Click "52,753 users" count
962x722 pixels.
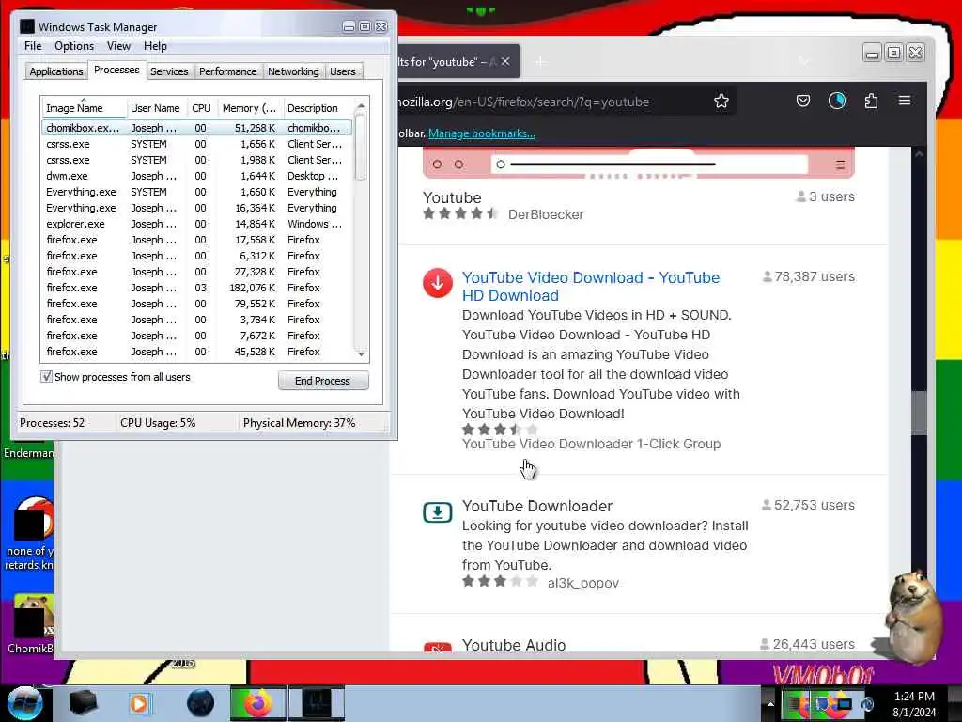tap(808, 505)
